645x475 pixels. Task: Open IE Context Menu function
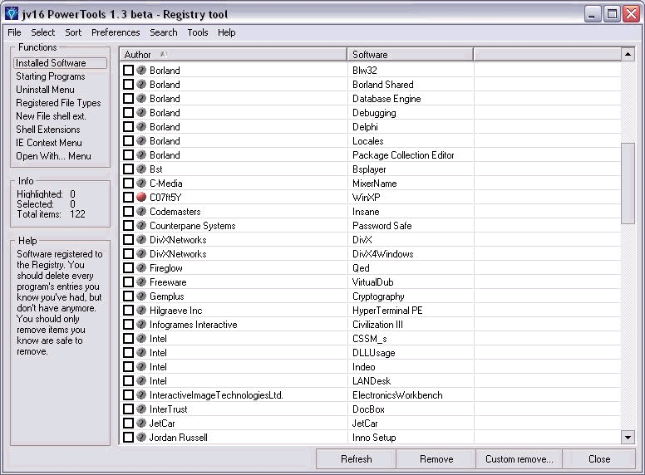point(49,143)
